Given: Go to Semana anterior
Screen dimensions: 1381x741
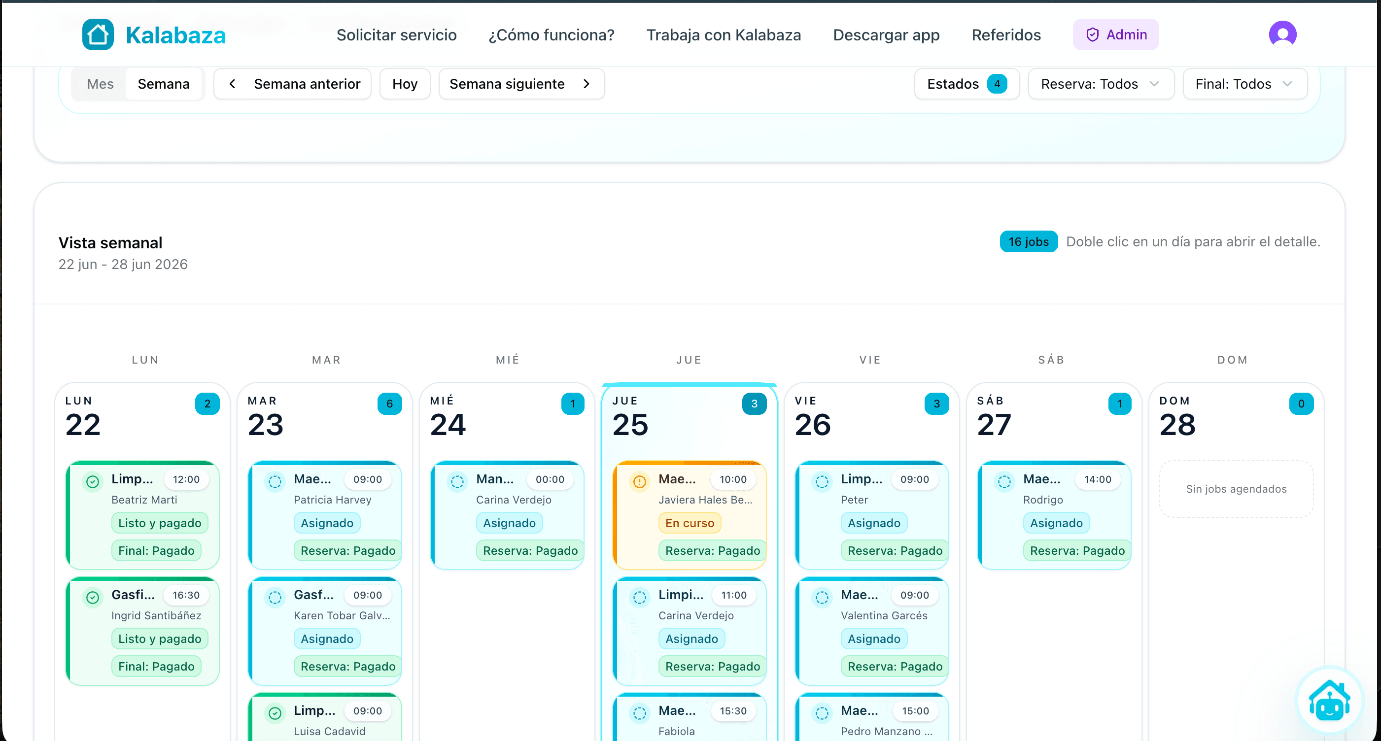Looking at the screenshot, I should pos(292,84).
